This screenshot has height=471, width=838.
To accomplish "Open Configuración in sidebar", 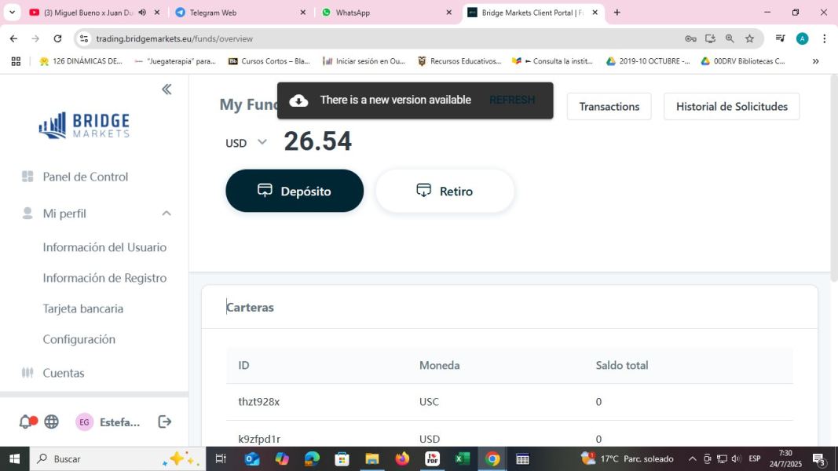I will click(x=79, y=339).
